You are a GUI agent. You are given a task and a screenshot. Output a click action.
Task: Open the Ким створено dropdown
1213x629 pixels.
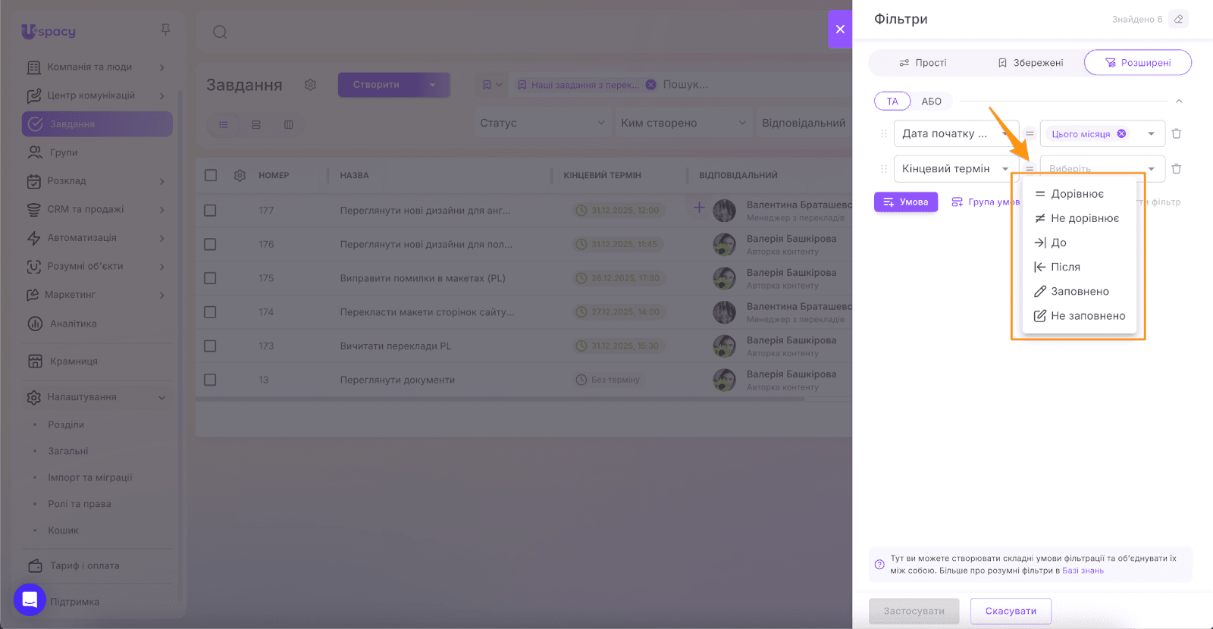pyautogui.click(x=682, y=123)
